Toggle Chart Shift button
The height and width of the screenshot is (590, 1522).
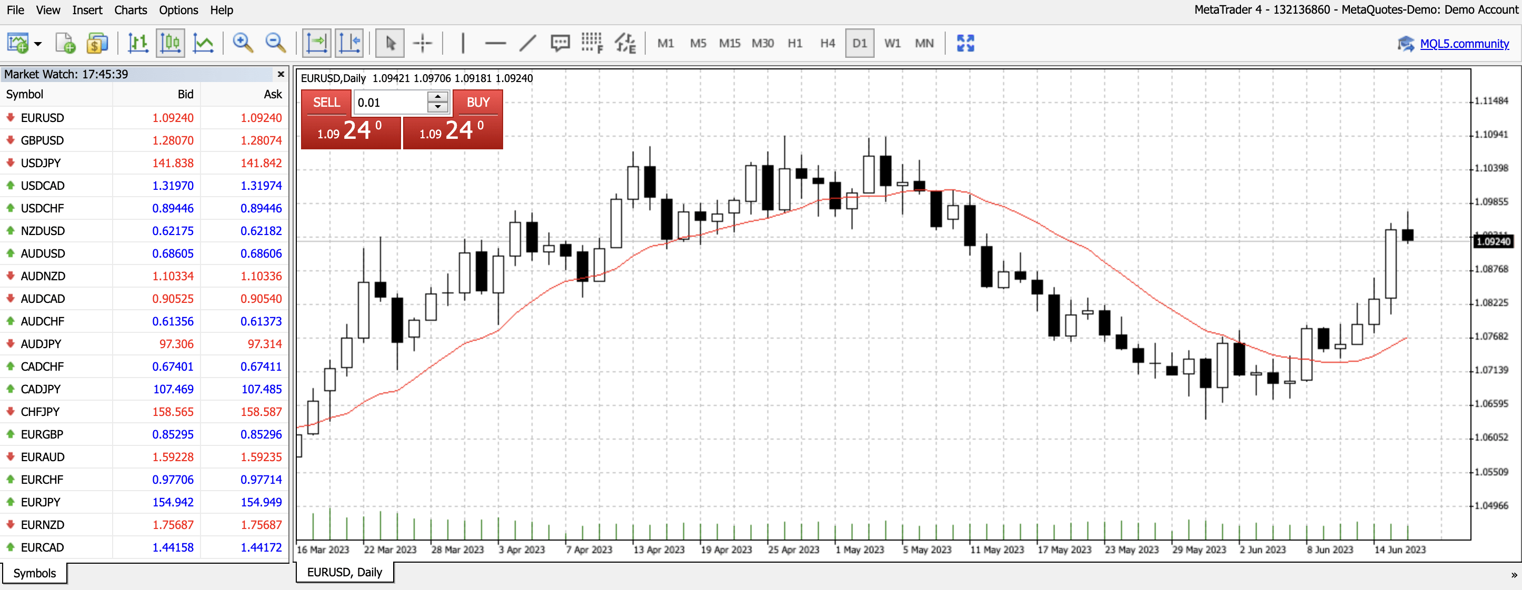click(349, 43)
